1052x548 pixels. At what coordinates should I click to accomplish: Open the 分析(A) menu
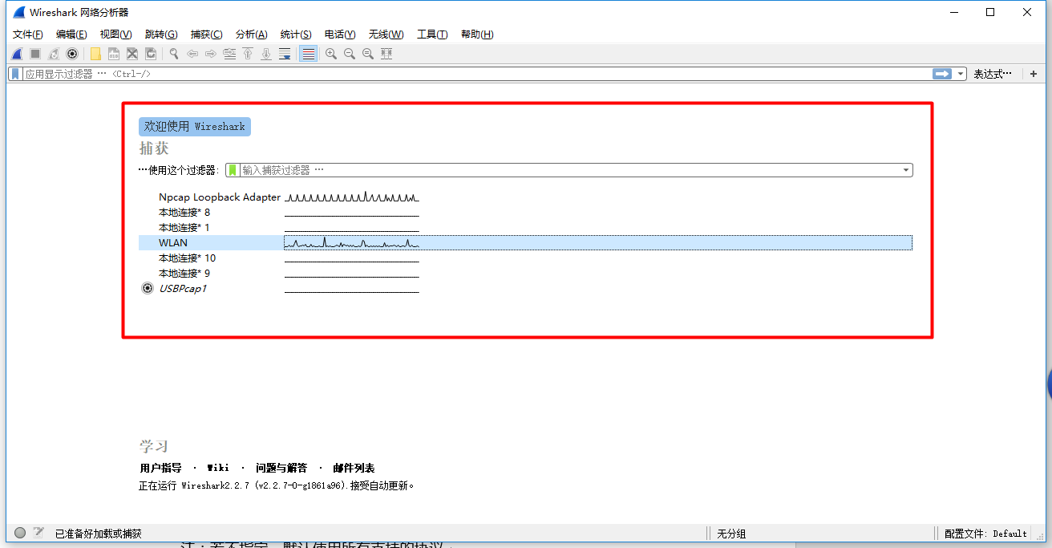[251, 35]
